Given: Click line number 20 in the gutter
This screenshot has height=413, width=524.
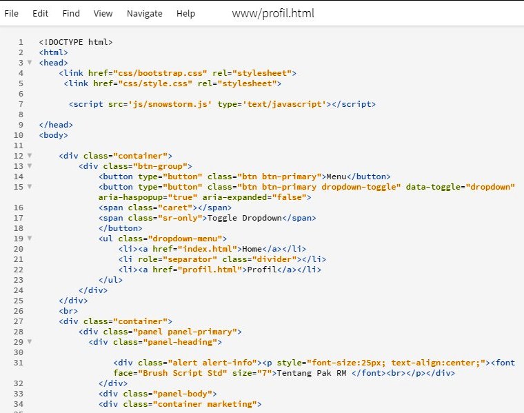Looking at the screenshot, I should pyautogui.click(x=19, y=249).
